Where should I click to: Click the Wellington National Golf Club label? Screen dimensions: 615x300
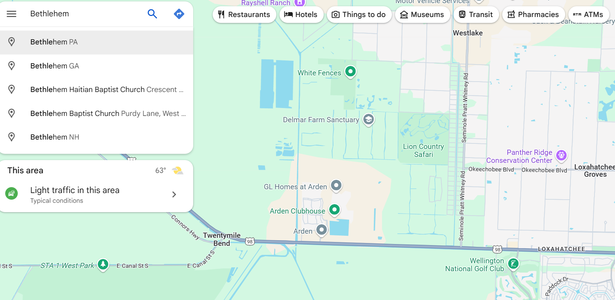475,265
